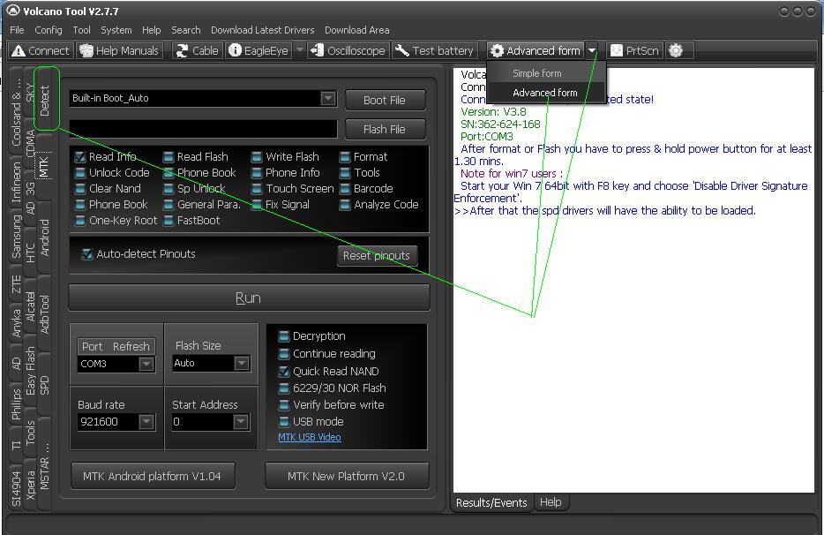Switch to the MTK side tab
The image size is (824, 535).
coord(43,167)
